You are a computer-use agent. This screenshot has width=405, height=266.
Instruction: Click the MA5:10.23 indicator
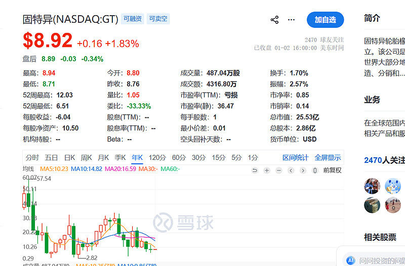(x=54, y=169)
